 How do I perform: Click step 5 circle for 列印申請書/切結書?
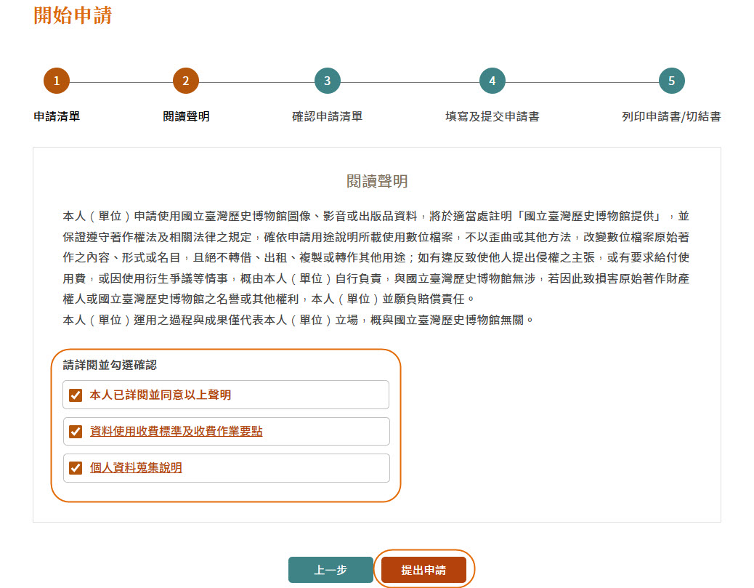click(x=672, y=81)
